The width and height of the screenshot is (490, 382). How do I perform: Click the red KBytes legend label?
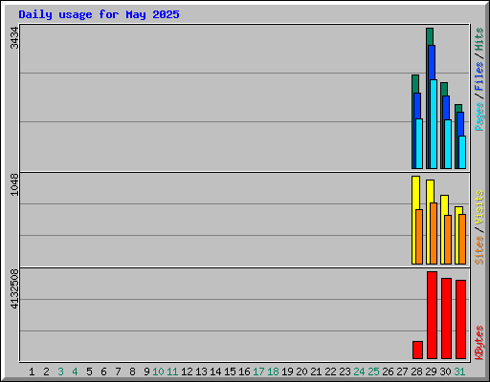point(479,343)
